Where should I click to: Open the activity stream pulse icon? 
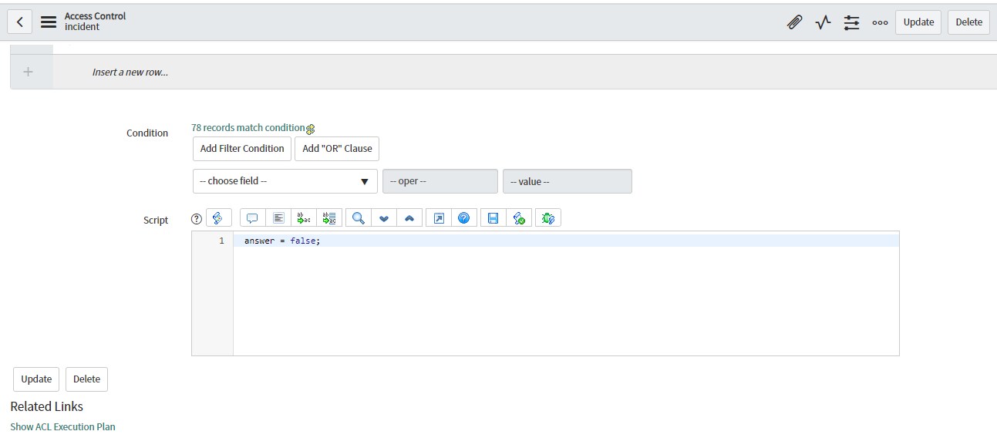coord(823,22)
